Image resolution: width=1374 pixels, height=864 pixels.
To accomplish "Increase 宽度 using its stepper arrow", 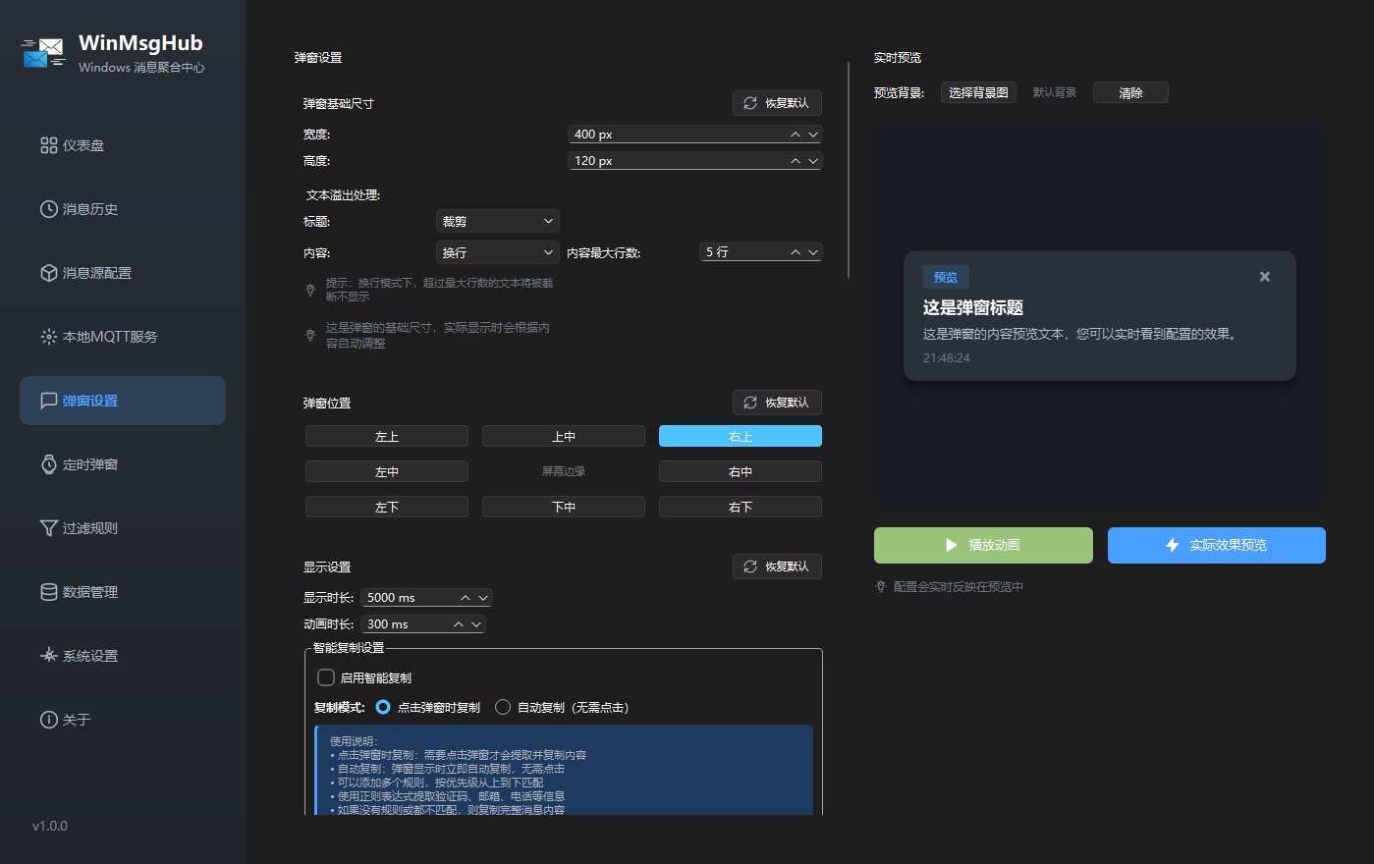I will click(797, 134).
